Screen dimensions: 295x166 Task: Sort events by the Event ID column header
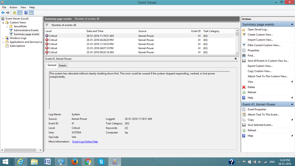coord(186,31)
